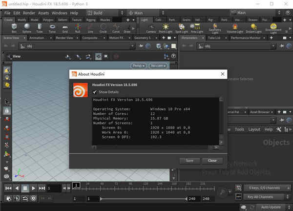Viewport: 293px width, 211px height.
Task: Open the Build desktop dropdown
Action: (105, 13)
